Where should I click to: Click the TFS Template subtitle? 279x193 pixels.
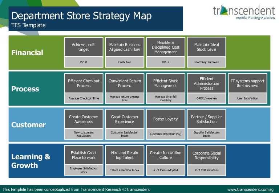(x=28, y=25)
